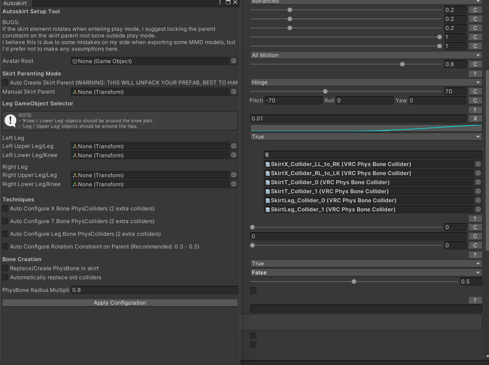Click the teal curve field
This screenshot has width=489, height=365.
(x=366, y=128)
